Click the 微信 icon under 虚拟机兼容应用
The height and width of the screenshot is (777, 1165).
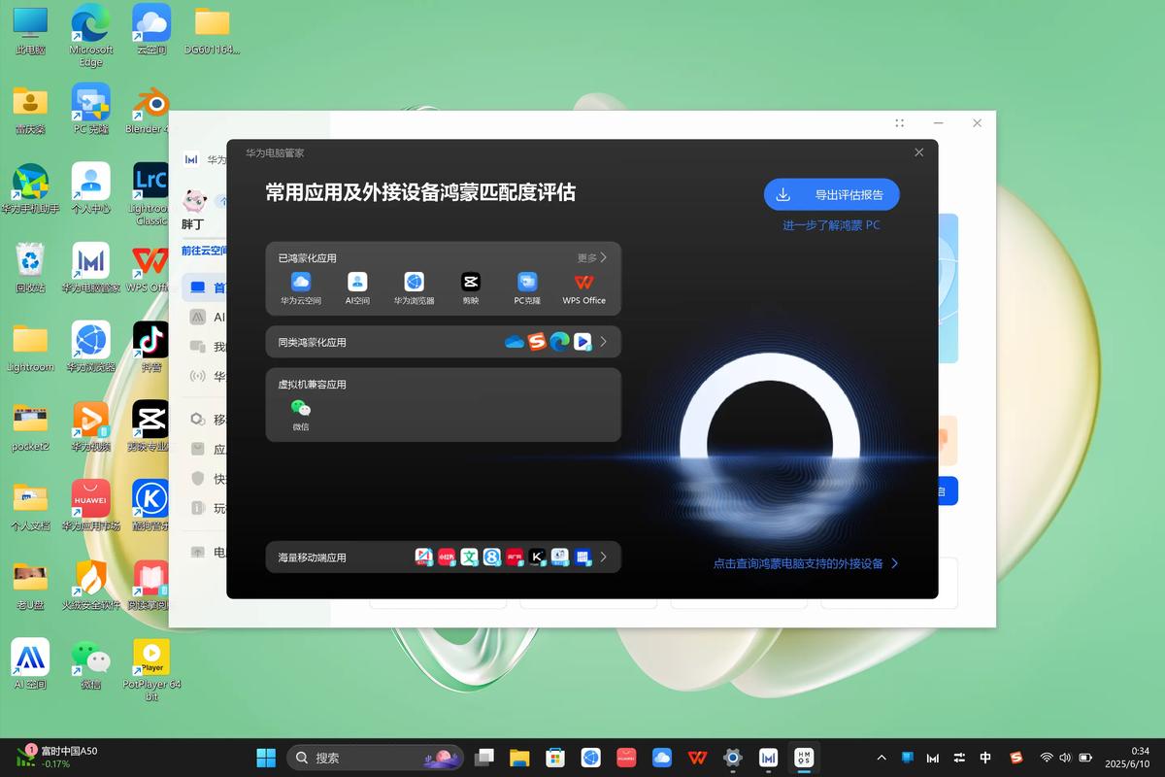coord(300,410)
